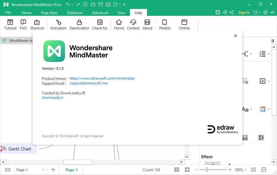The height and width of the screenshot is (175, 277).
Task: Click the zoom slider handle
Action: click(x=207, y=170)
